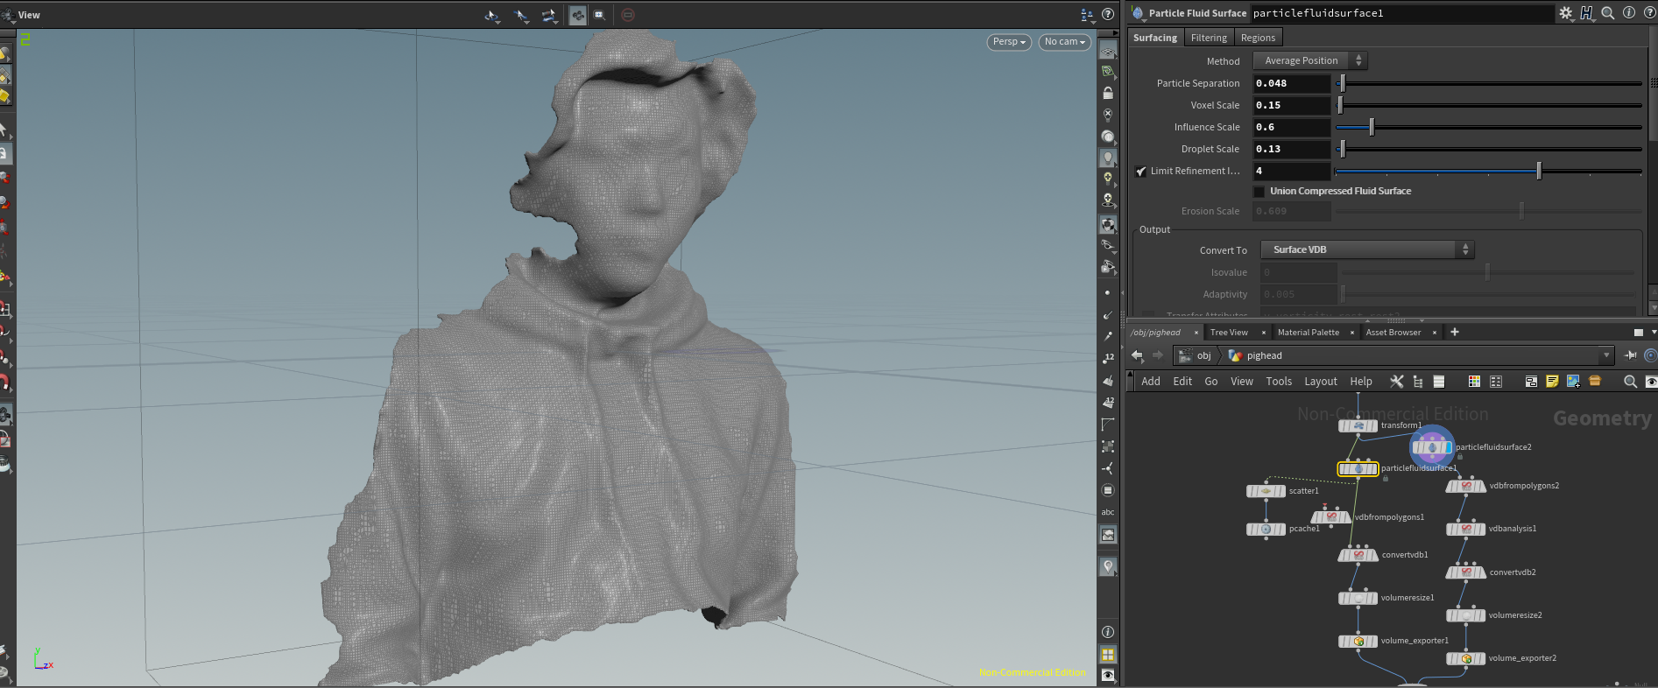Click the Droplet Scale value field

1292,149
